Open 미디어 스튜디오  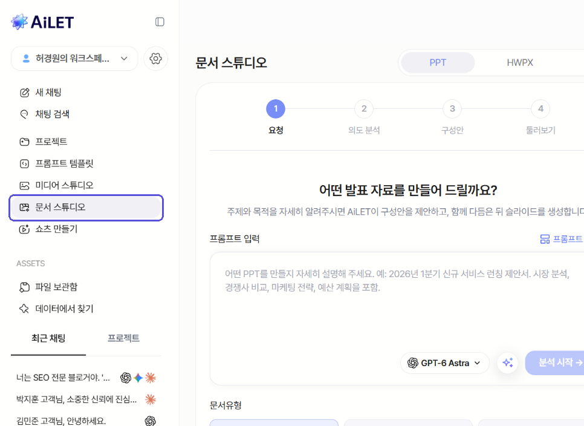point(86,185)
